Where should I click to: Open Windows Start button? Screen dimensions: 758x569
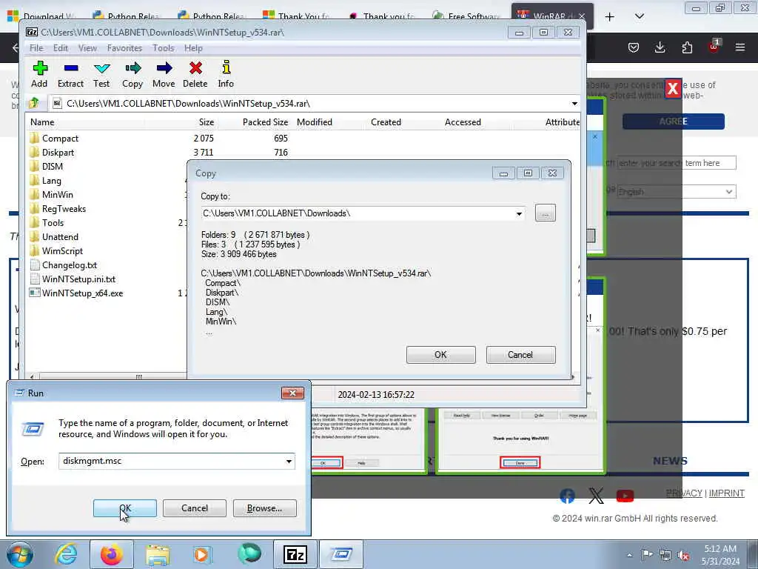20,554
